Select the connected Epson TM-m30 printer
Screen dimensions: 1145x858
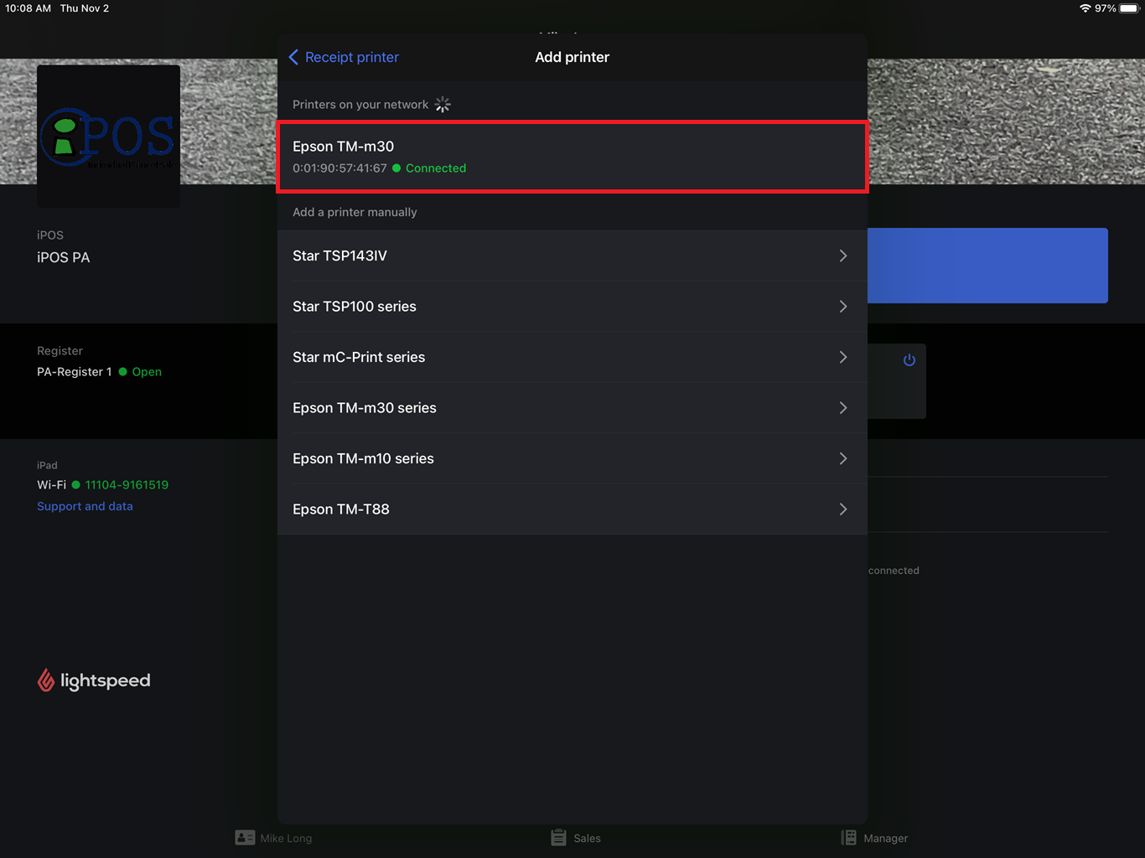click(572, 157)
